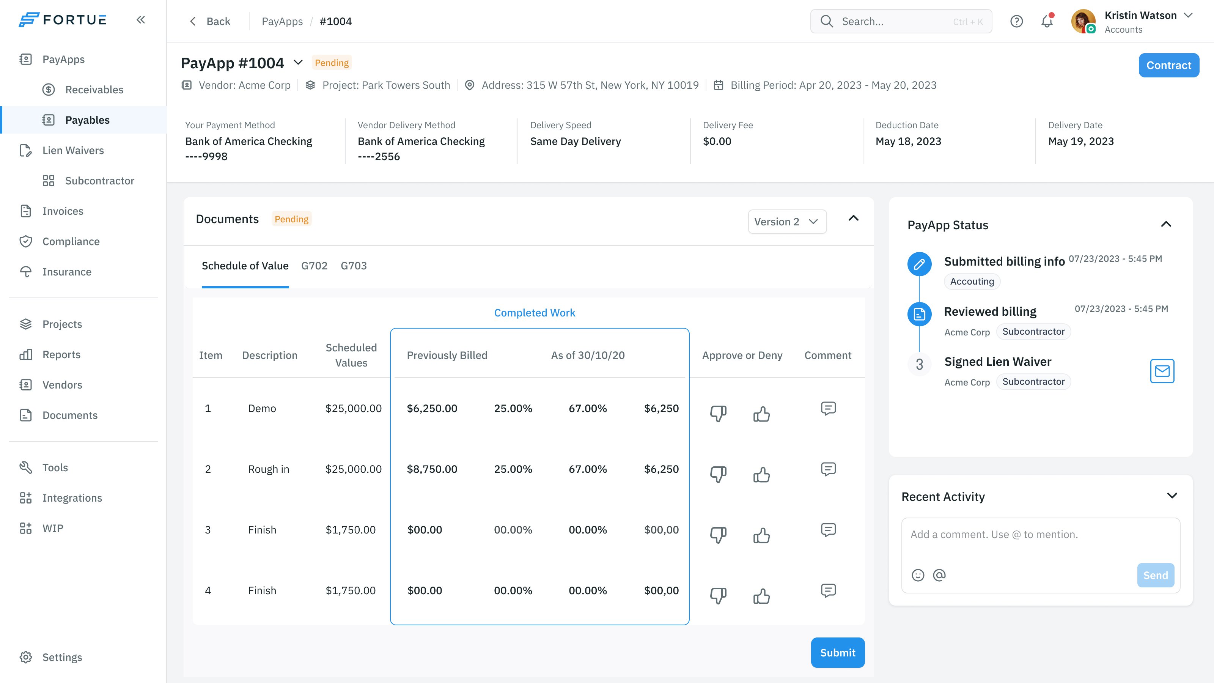1214x683 pixels.
Task: Click thumbs up for item 4 Finish
Action: [761, 596]
